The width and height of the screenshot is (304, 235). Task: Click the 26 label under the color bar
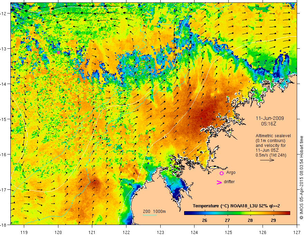tap(205, 220)
